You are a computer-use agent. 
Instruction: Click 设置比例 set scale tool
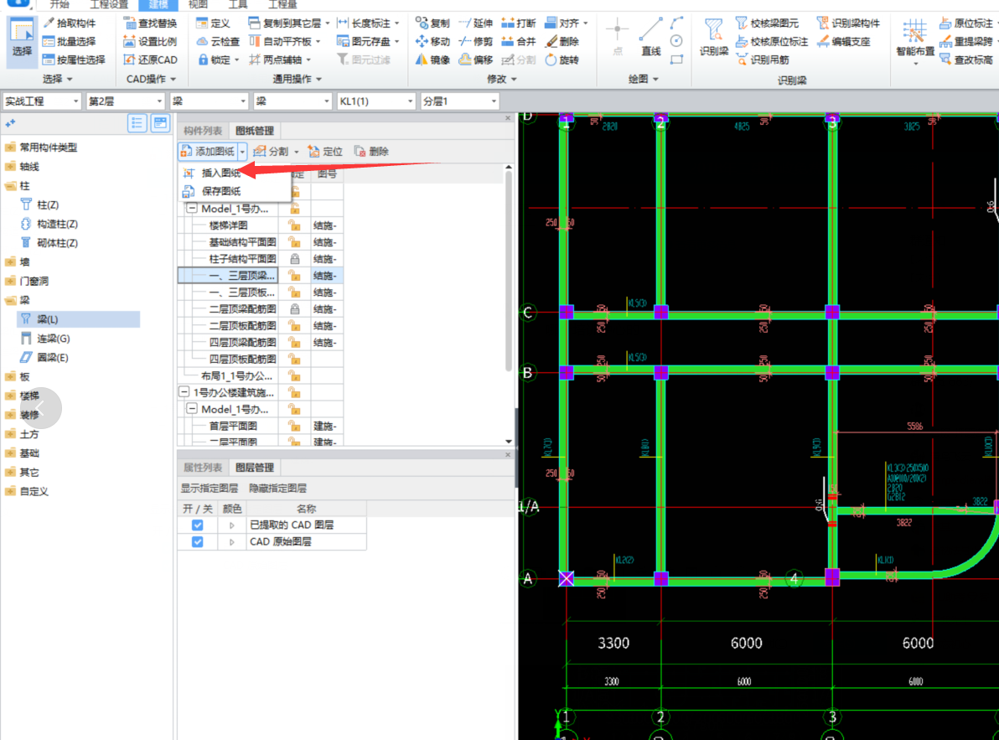pos(150,41)
